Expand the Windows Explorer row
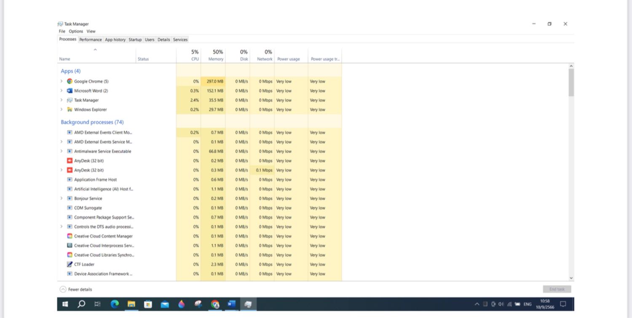Viewport: 632px width, 318px height. pyautogui.click(x=62, y=110)
